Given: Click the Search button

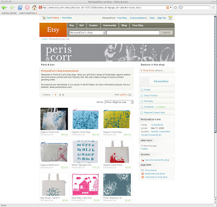Looking at the screenshot, I should click(x=166, y=33).
